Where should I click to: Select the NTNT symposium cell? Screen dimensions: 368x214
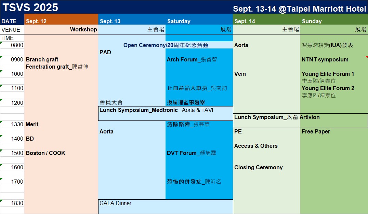[334, 59]
